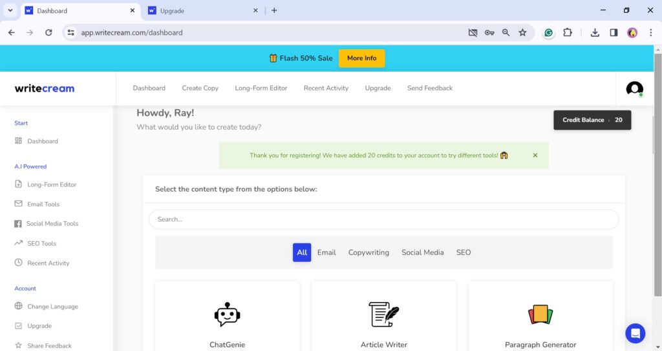This screenshot has height=351, width=662.
Task: Switch to the Upgrade browser tab
Action: 202,10
